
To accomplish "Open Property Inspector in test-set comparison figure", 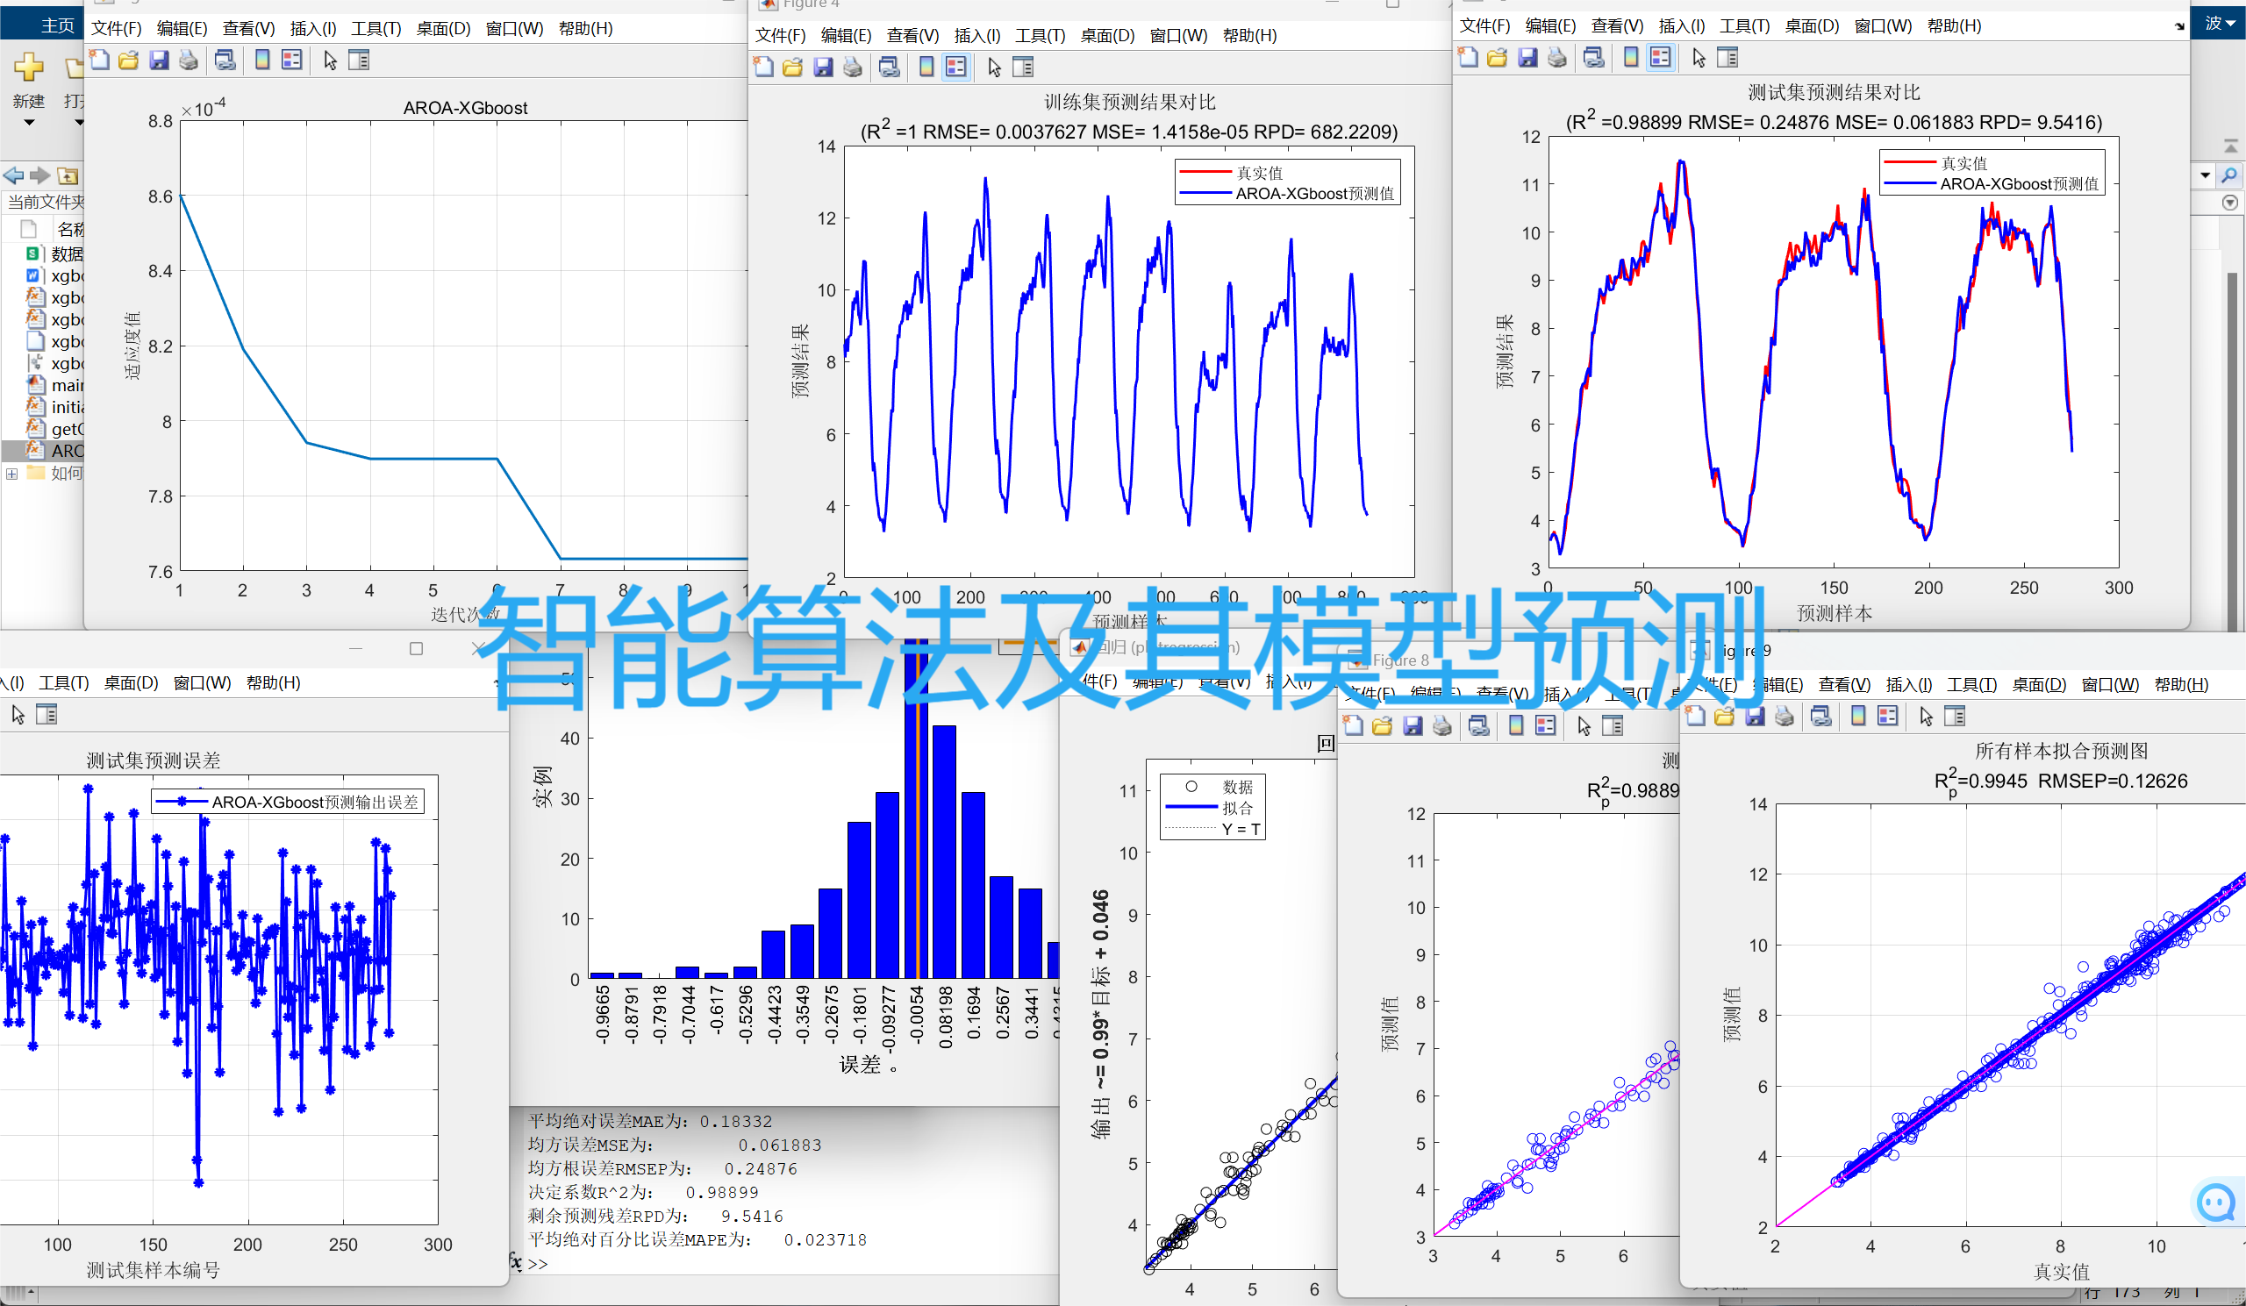I will [1727, 58].
